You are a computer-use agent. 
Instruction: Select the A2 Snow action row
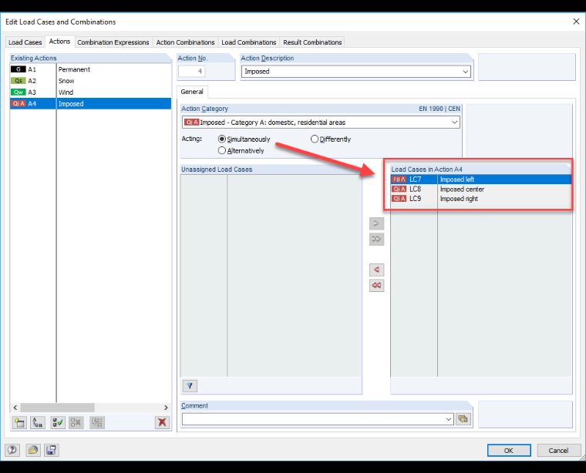90,81
